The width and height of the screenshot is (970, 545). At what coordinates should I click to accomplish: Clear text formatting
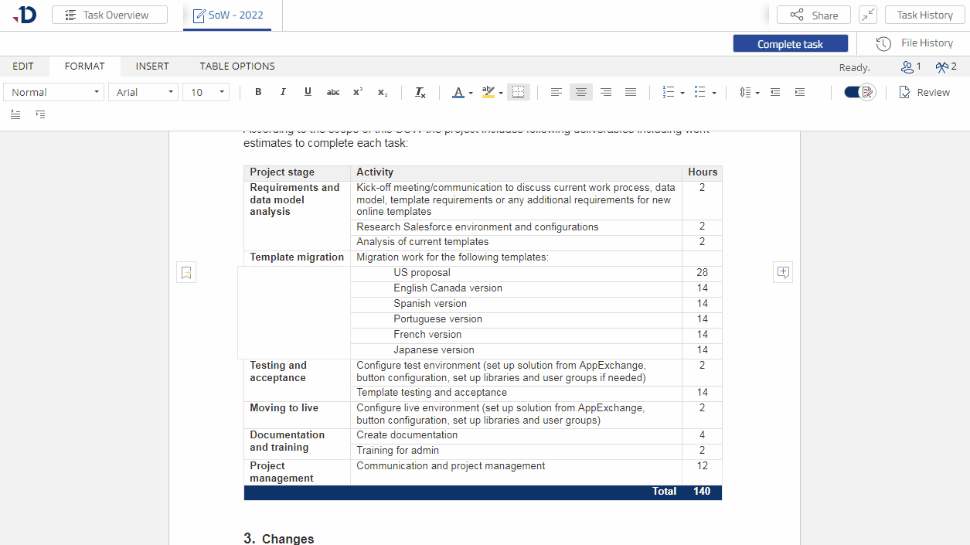click(x=420, y=92)
